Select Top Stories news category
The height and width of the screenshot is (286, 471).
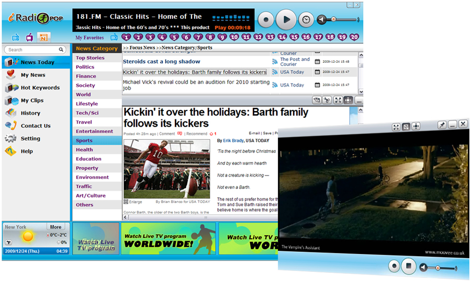tap(97, 58)
